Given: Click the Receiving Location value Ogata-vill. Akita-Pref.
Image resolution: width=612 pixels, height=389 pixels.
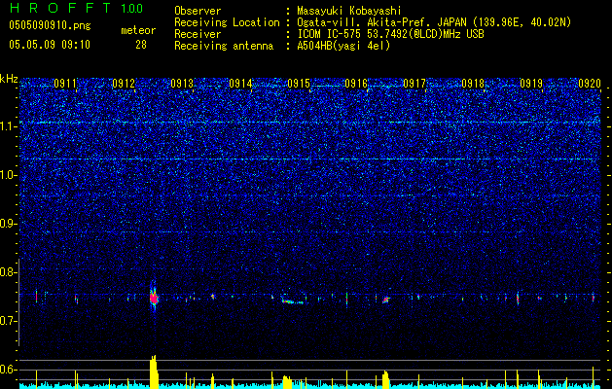Looking at the screenshot, I should coord(434,22).
